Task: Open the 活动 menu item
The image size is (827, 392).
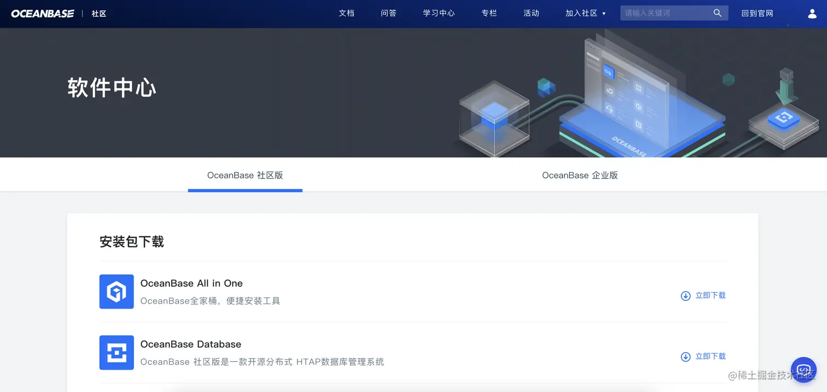Action: tap(532, 13)
